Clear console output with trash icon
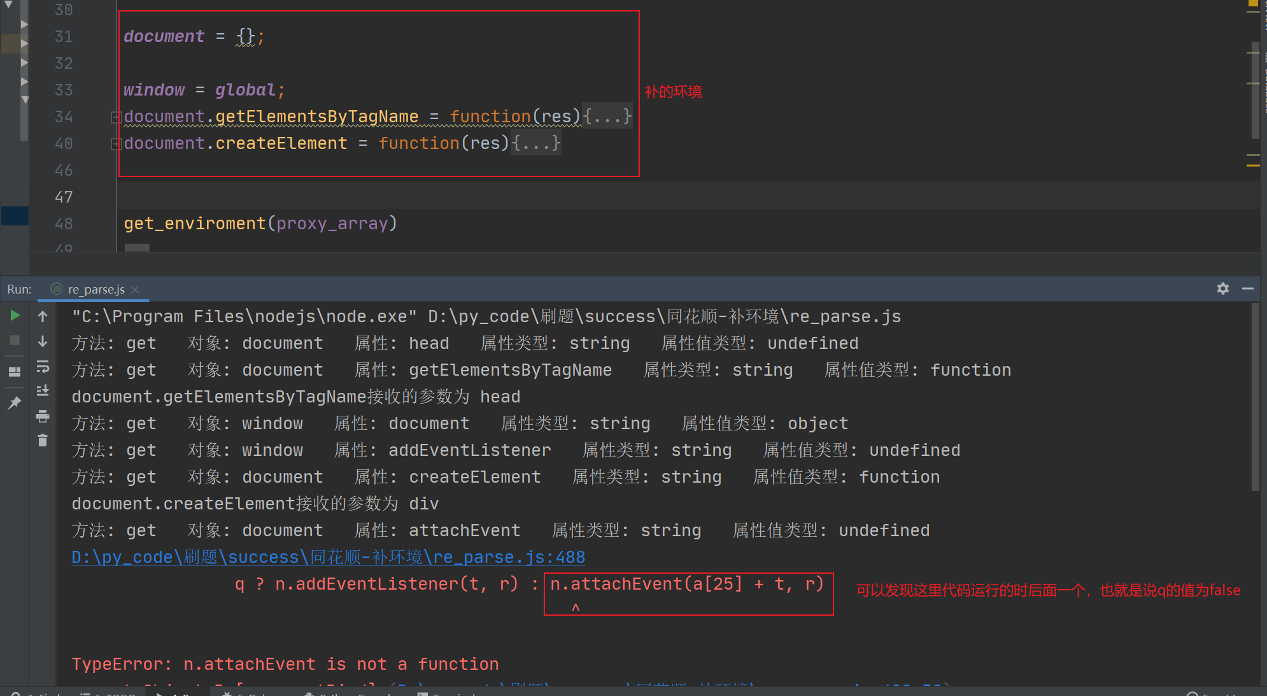The height and width of the screenshot is (696, 1267). point(43,441)
